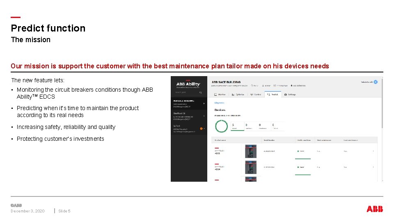Click the Next maintenance column header
The height and width of the screenshot is (221, 394).
point(324,140)
